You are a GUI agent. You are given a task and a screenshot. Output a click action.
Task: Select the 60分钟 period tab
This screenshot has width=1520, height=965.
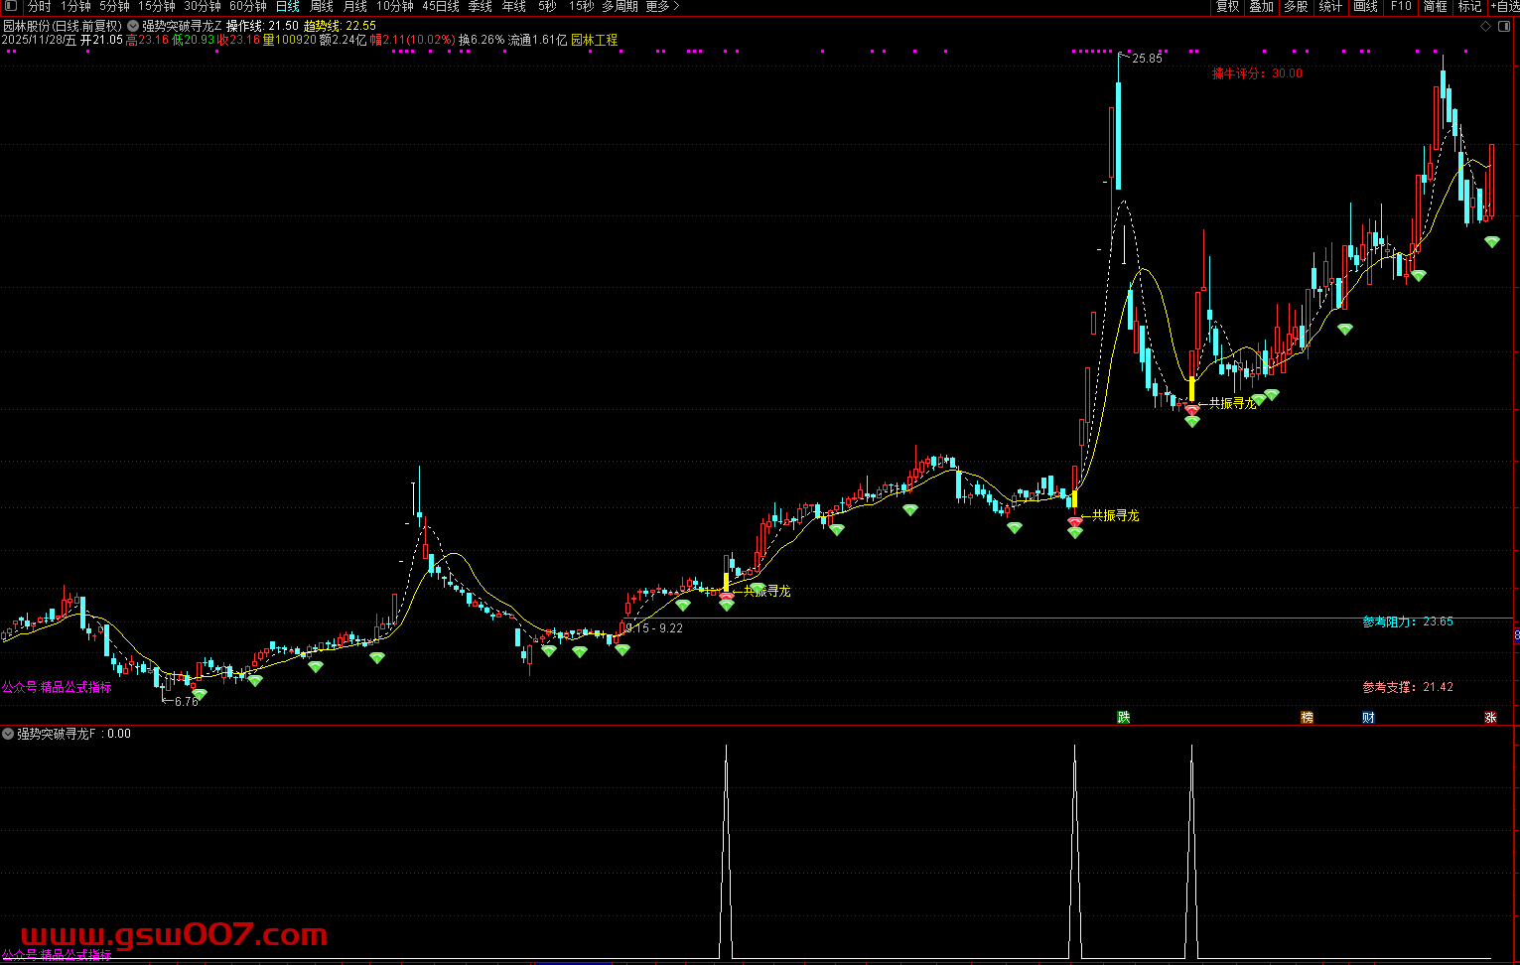[248, 7]
